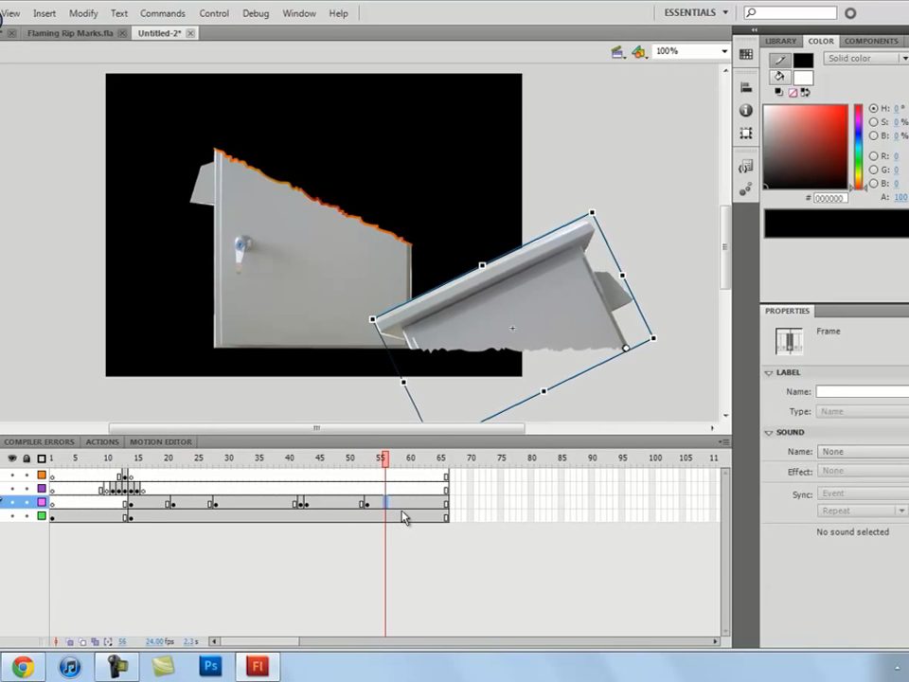Open iTunes from the taskbar

[x=69, y=666]
